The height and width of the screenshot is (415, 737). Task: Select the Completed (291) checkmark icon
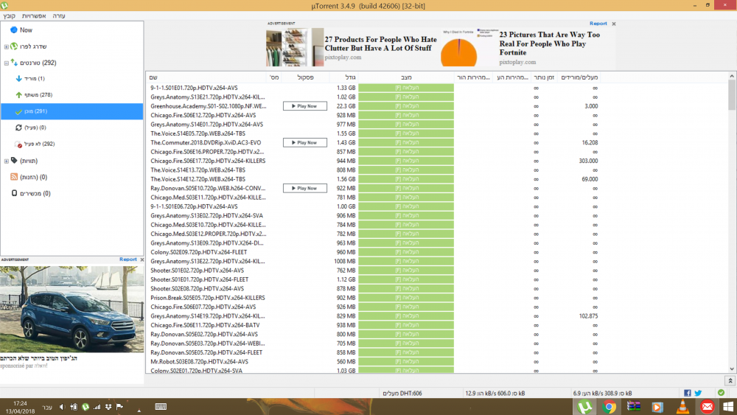coord(19,111)
